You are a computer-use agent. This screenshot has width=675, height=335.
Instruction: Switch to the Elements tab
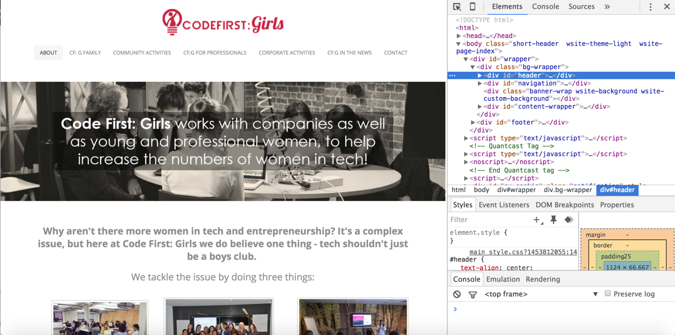[x=507, y=7]
